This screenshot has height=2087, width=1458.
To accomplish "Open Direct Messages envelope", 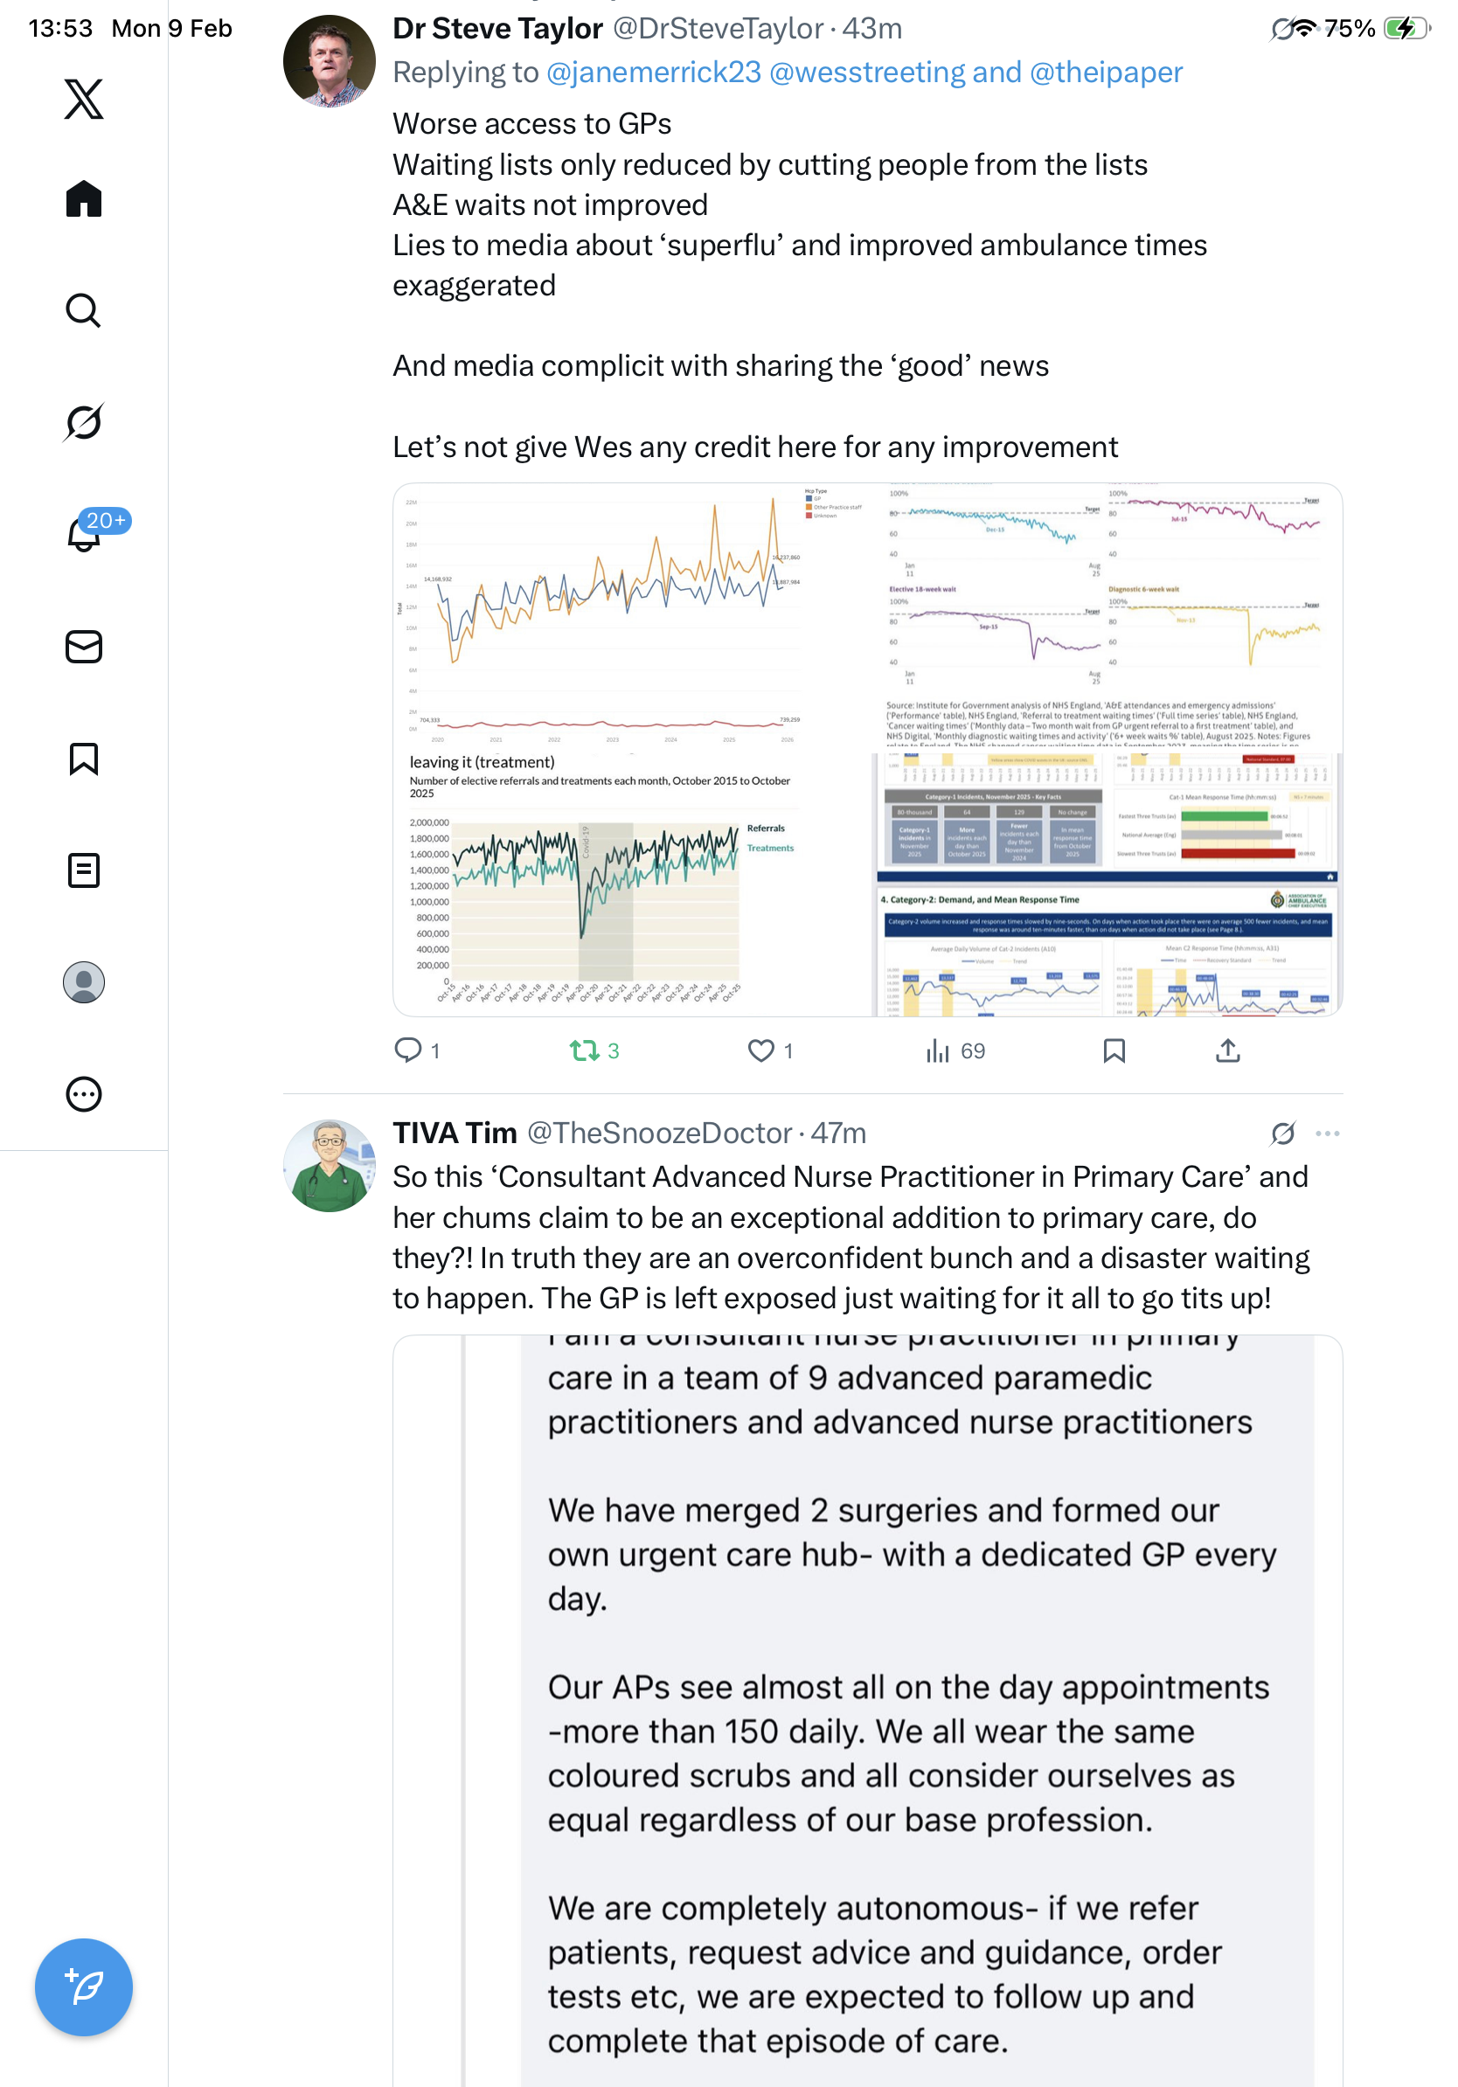I will [x=84, y=648].
